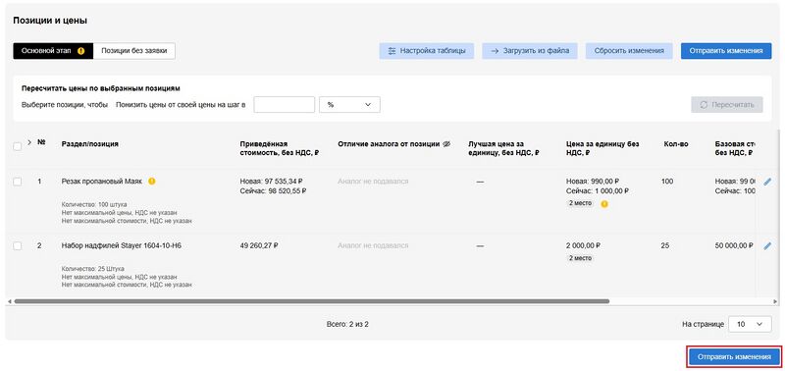The height and width of the screenshot is (371, 785).
Task: Click the bottom Отправить изменения button
Action: coord(734,357)
